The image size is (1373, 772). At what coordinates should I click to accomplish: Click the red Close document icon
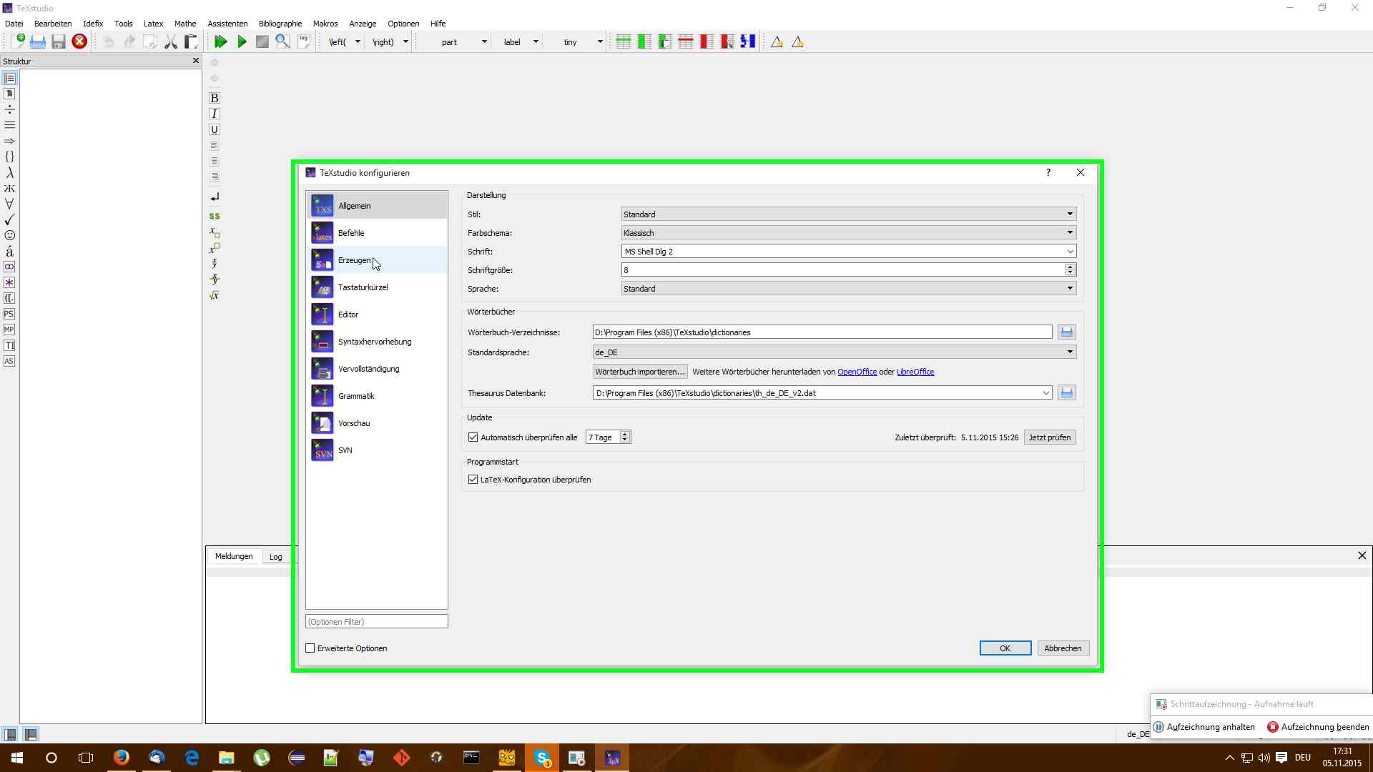(79, 41)
